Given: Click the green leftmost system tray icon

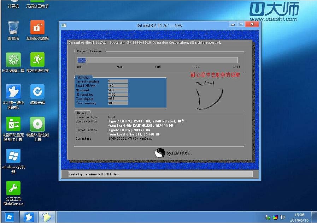Looking at the screenshot, I should point(268,217).
